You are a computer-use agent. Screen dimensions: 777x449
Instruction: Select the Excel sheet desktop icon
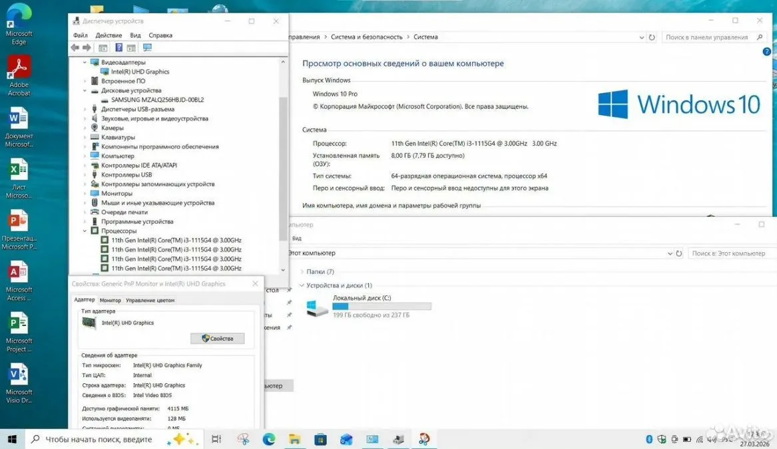coord(19,178)
